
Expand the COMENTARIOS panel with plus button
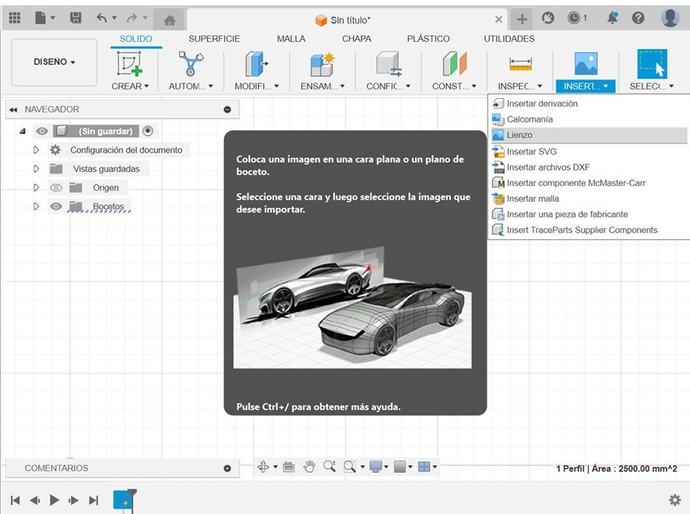tap(227, 468)
